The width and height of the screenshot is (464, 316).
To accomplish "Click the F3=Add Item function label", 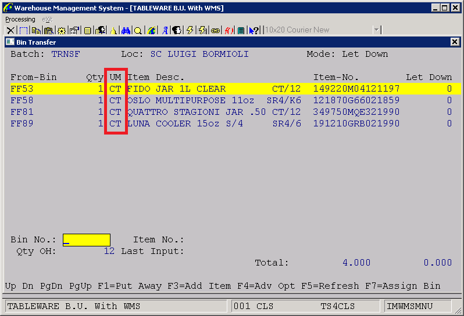I will (x=199, y=286).
